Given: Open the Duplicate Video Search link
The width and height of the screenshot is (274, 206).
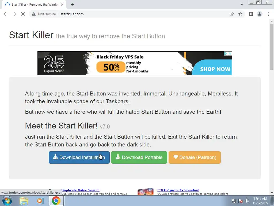Looking at the screenshot, I should [x=80, y=190].
